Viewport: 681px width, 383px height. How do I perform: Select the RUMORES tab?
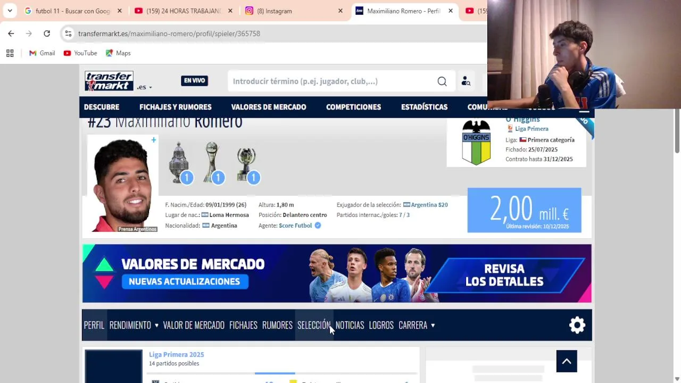[x=277, y=325]
